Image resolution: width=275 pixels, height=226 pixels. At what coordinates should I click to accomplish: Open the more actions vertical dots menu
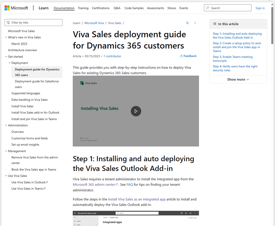click(x=195, y=23)
